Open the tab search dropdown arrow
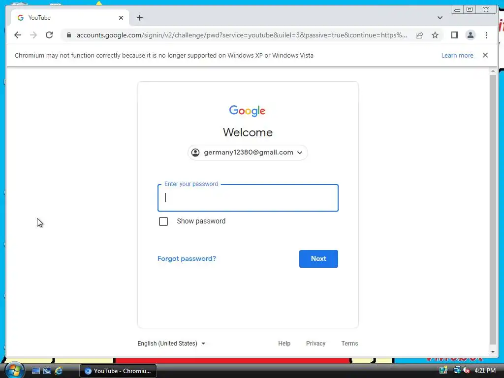Viewport: 504px width, 378px height. tap(440, 18)
